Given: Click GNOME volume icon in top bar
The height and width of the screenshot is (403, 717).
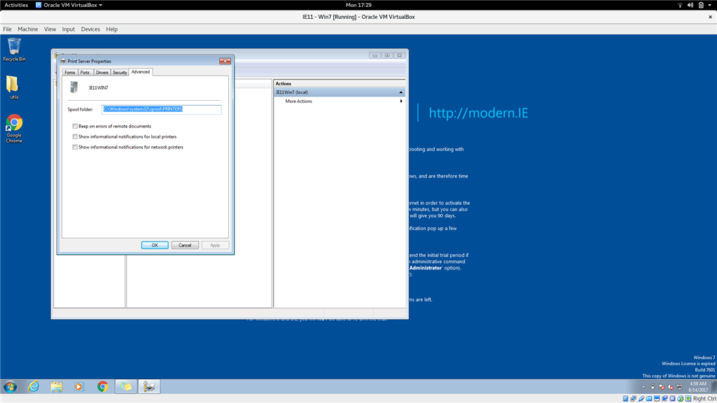Looking at the screenshot, I should click(690, 5).
